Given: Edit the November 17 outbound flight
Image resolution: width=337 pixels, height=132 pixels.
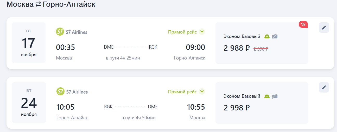Looking at the screenshot, I should [324, 28].
